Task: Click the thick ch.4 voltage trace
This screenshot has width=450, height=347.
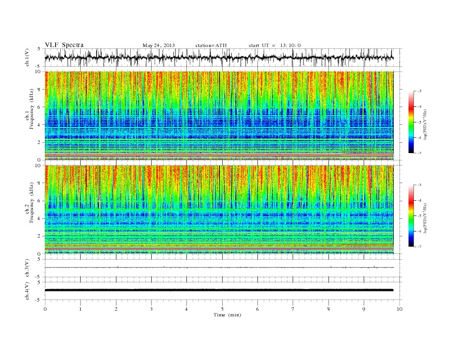Action: coord(219,290)
